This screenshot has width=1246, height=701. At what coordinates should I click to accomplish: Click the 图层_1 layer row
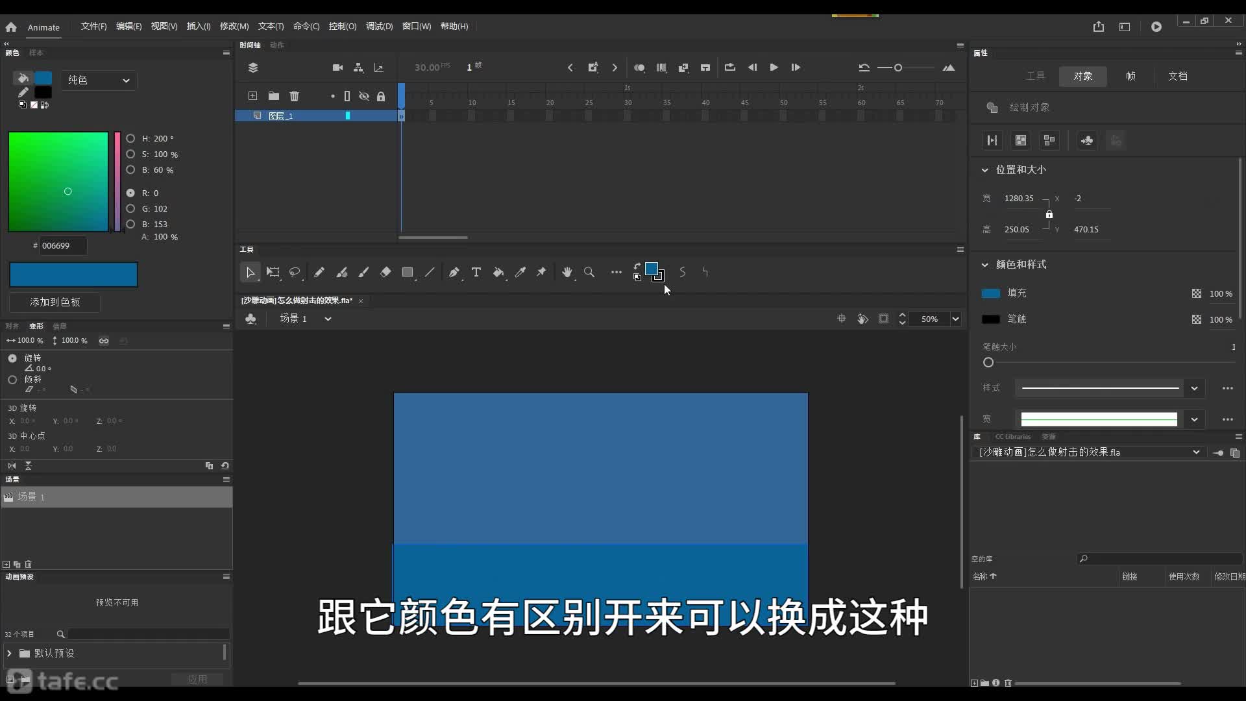tap(317, 116)
